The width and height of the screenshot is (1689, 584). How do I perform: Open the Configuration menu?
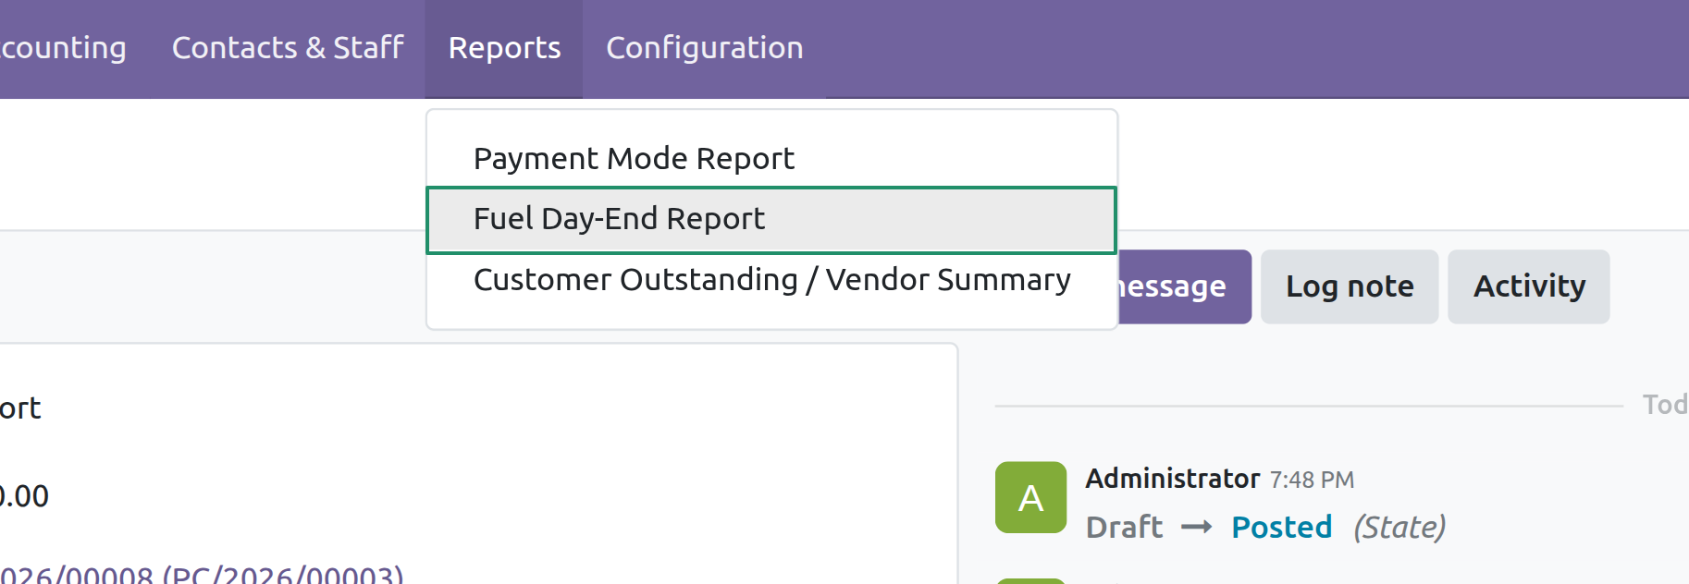[704, 48]
